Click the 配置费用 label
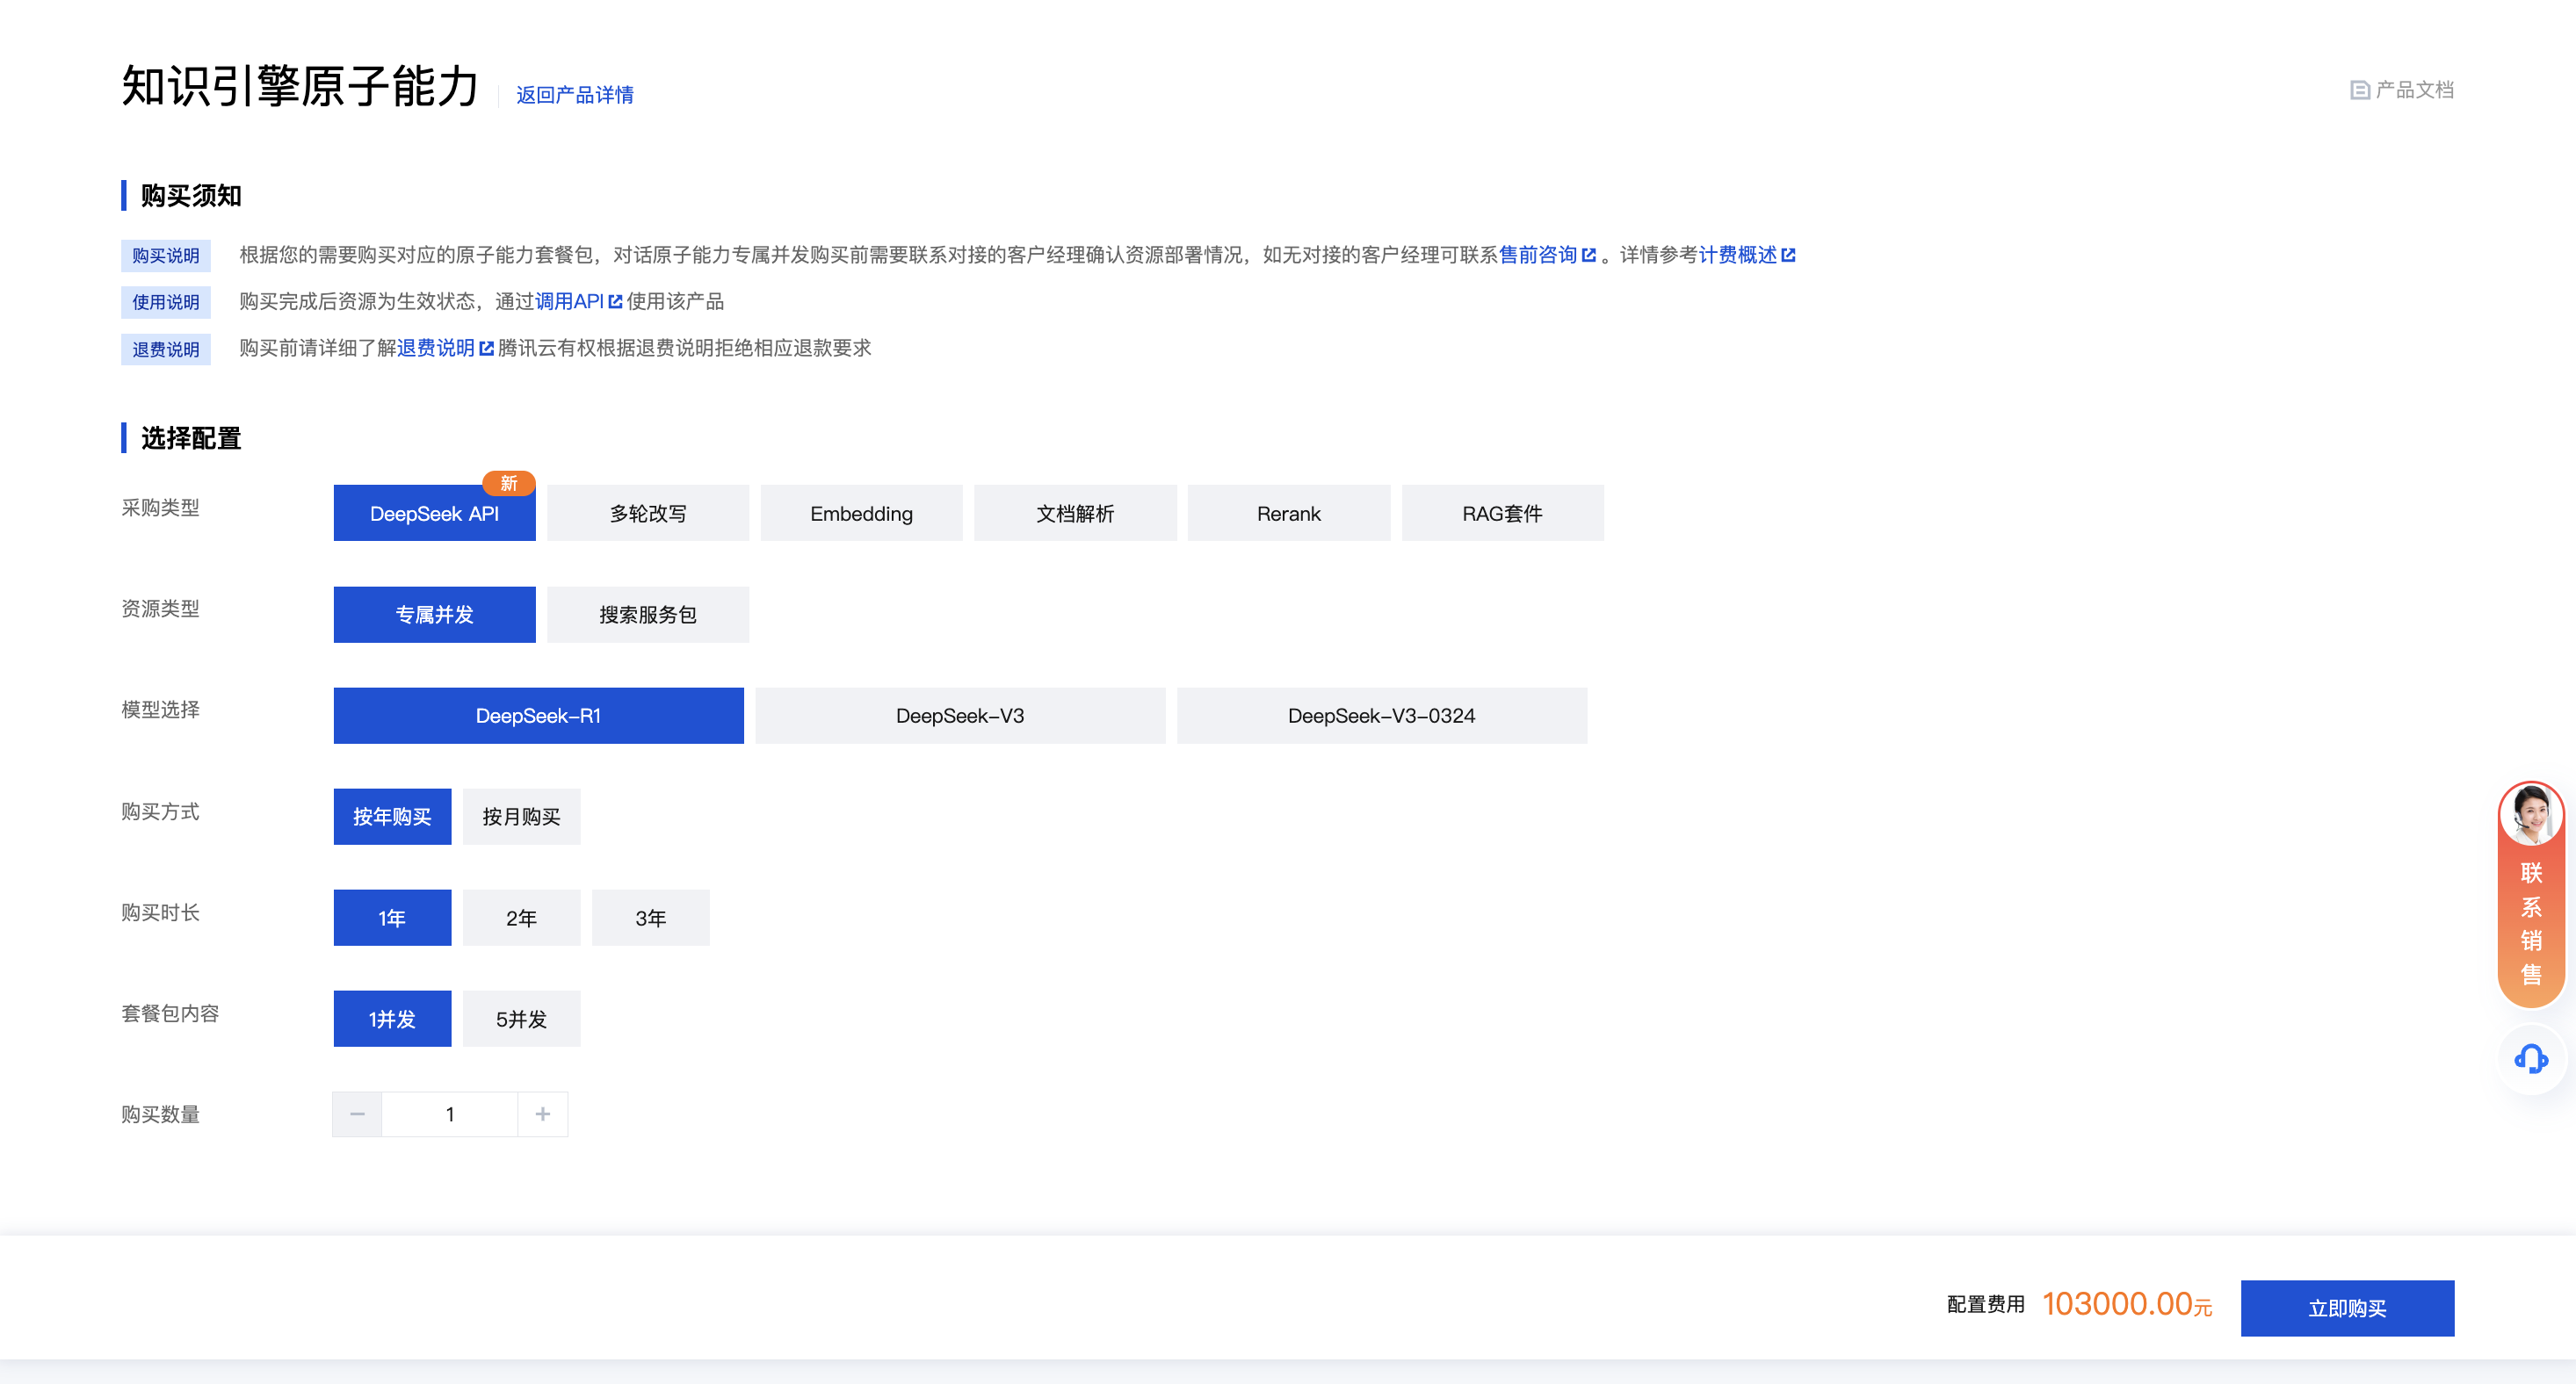 click(x=1985, y=1304)
